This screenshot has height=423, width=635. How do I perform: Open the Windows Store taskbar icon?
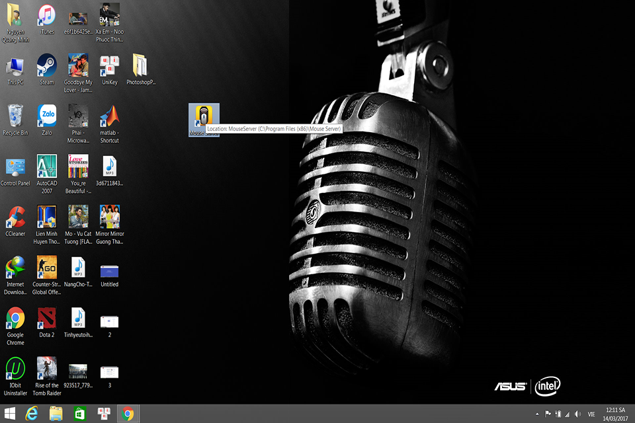(x=80, y=414)
